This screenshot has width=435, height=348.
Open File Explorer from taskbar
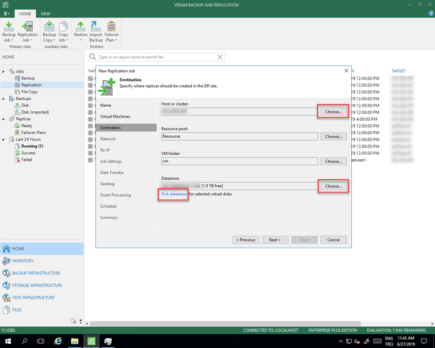tap(75, 341)
